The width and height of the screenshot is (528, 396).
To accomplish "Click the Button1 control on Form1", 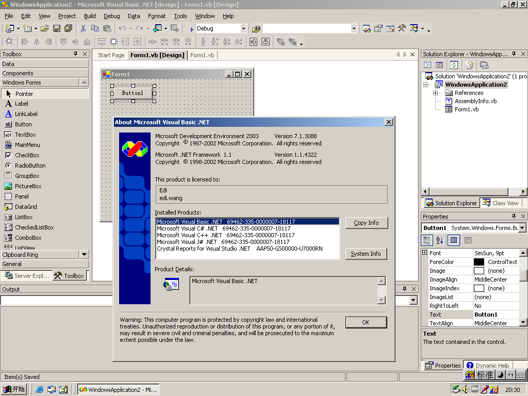I will click(x=133, y=93).
